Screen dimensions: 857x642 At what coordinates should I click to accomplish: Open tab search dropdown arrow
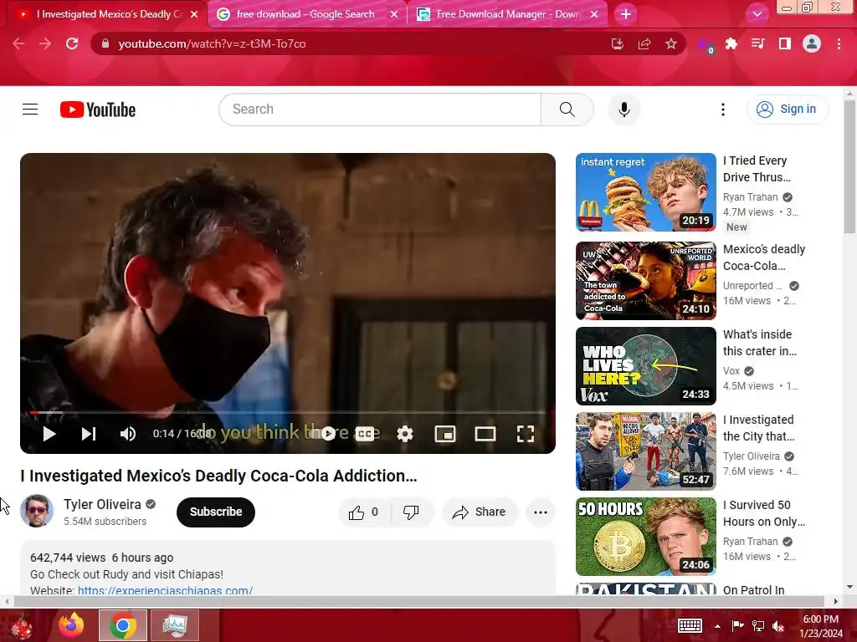[x=757, y=14]
